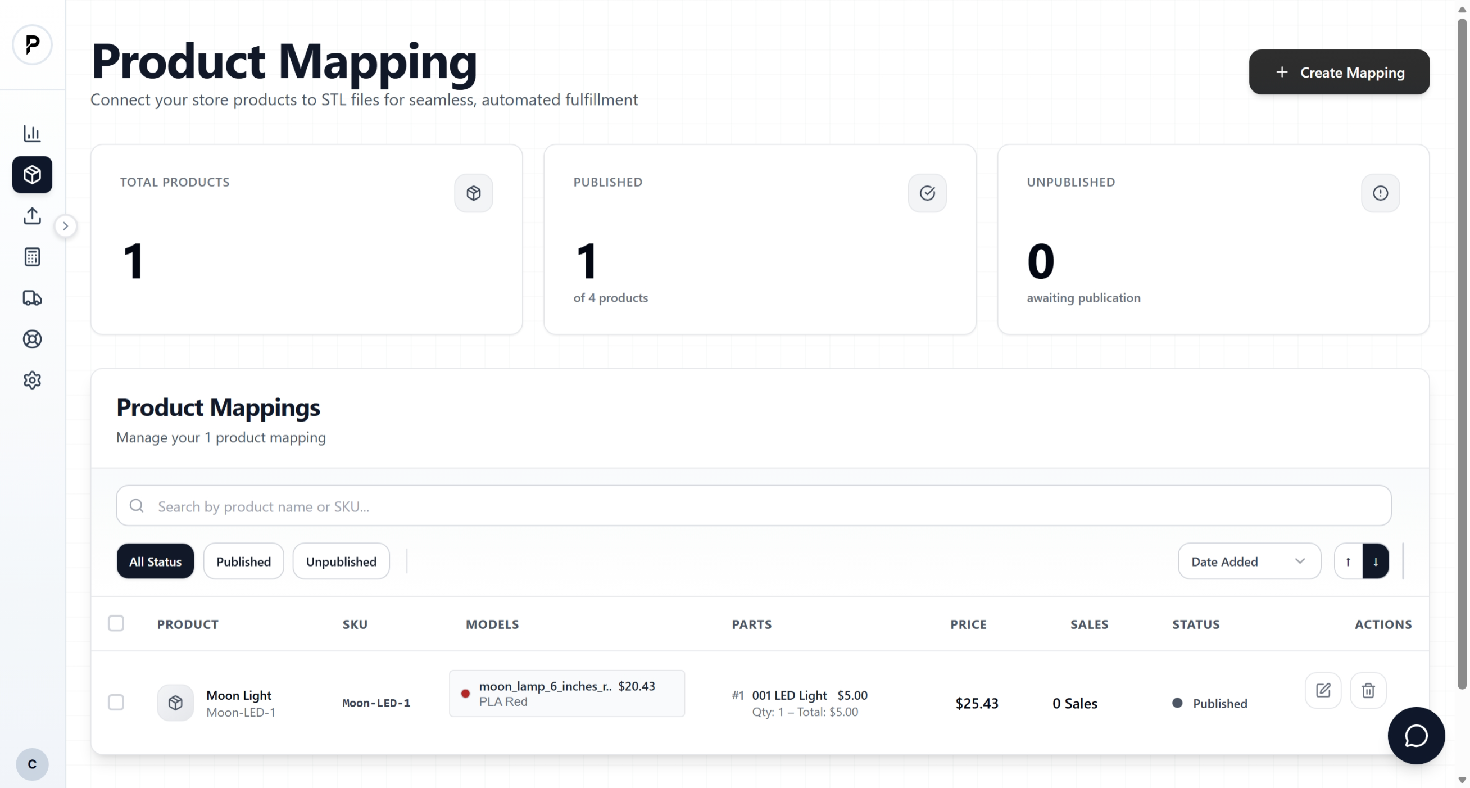Sort ascending with the up arrow toggle
Screen dimensions: 1470x788
coord(1348,561)
